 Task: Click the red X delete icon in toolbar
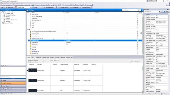click(x=52, y=5)
